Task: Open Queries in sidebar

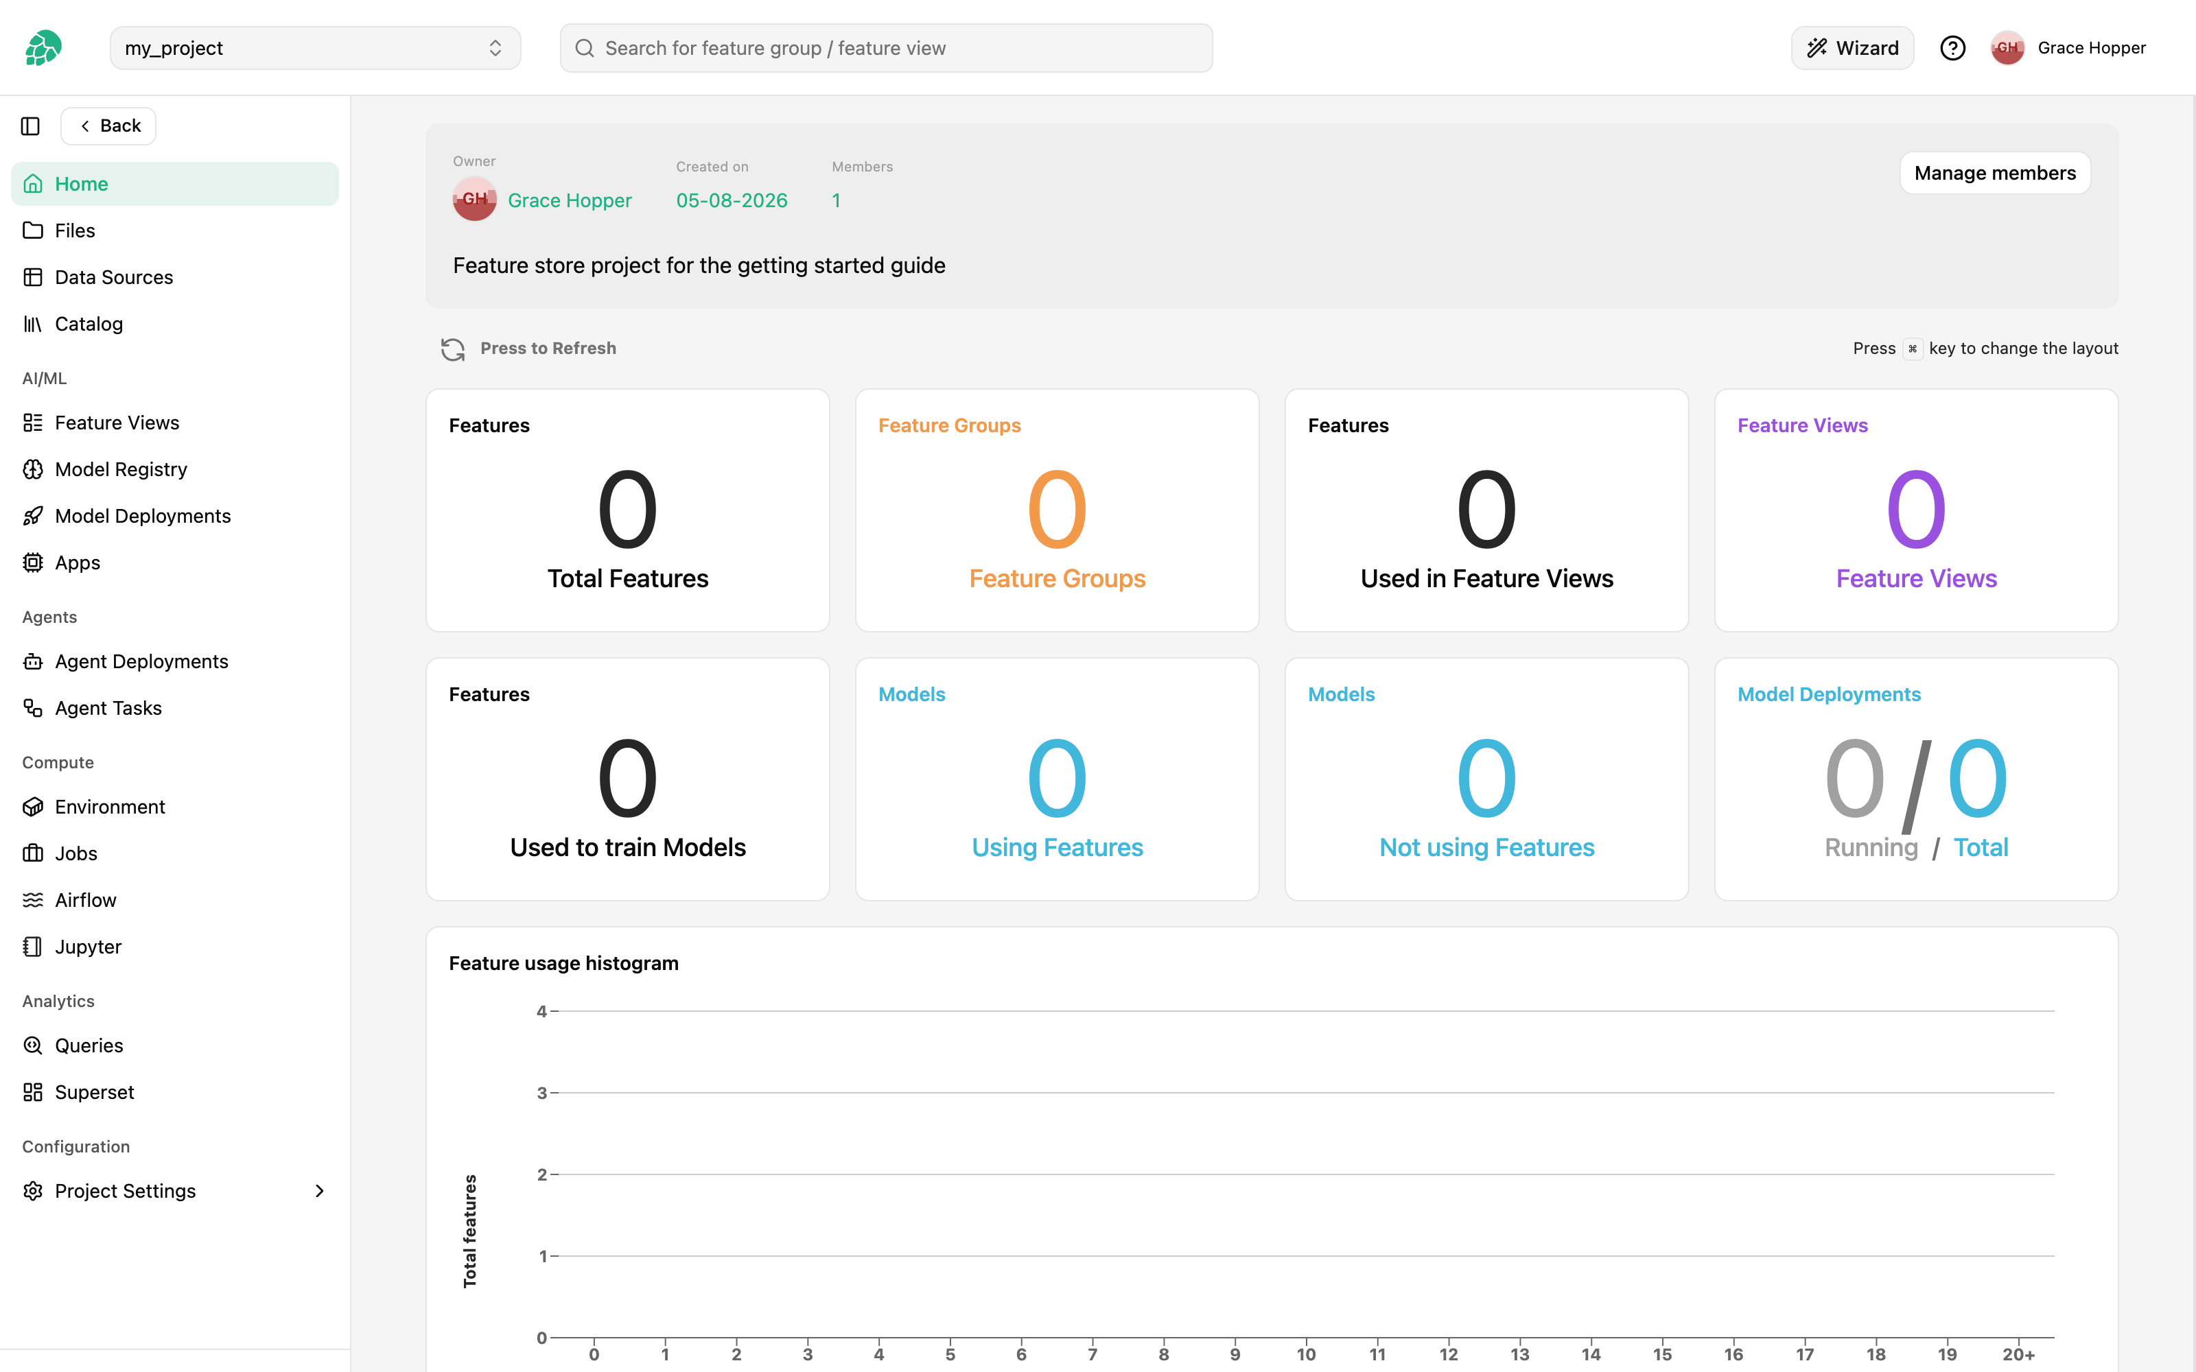Action: (x=174, y=1045)
